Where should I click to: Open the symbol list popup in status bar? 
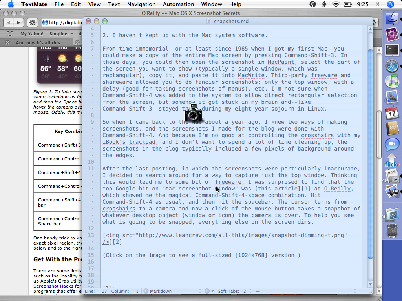point(305,291)
